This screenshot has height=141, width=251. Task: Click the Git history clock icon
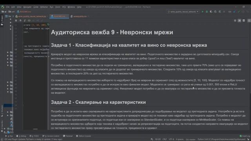[x=243, y=12]
